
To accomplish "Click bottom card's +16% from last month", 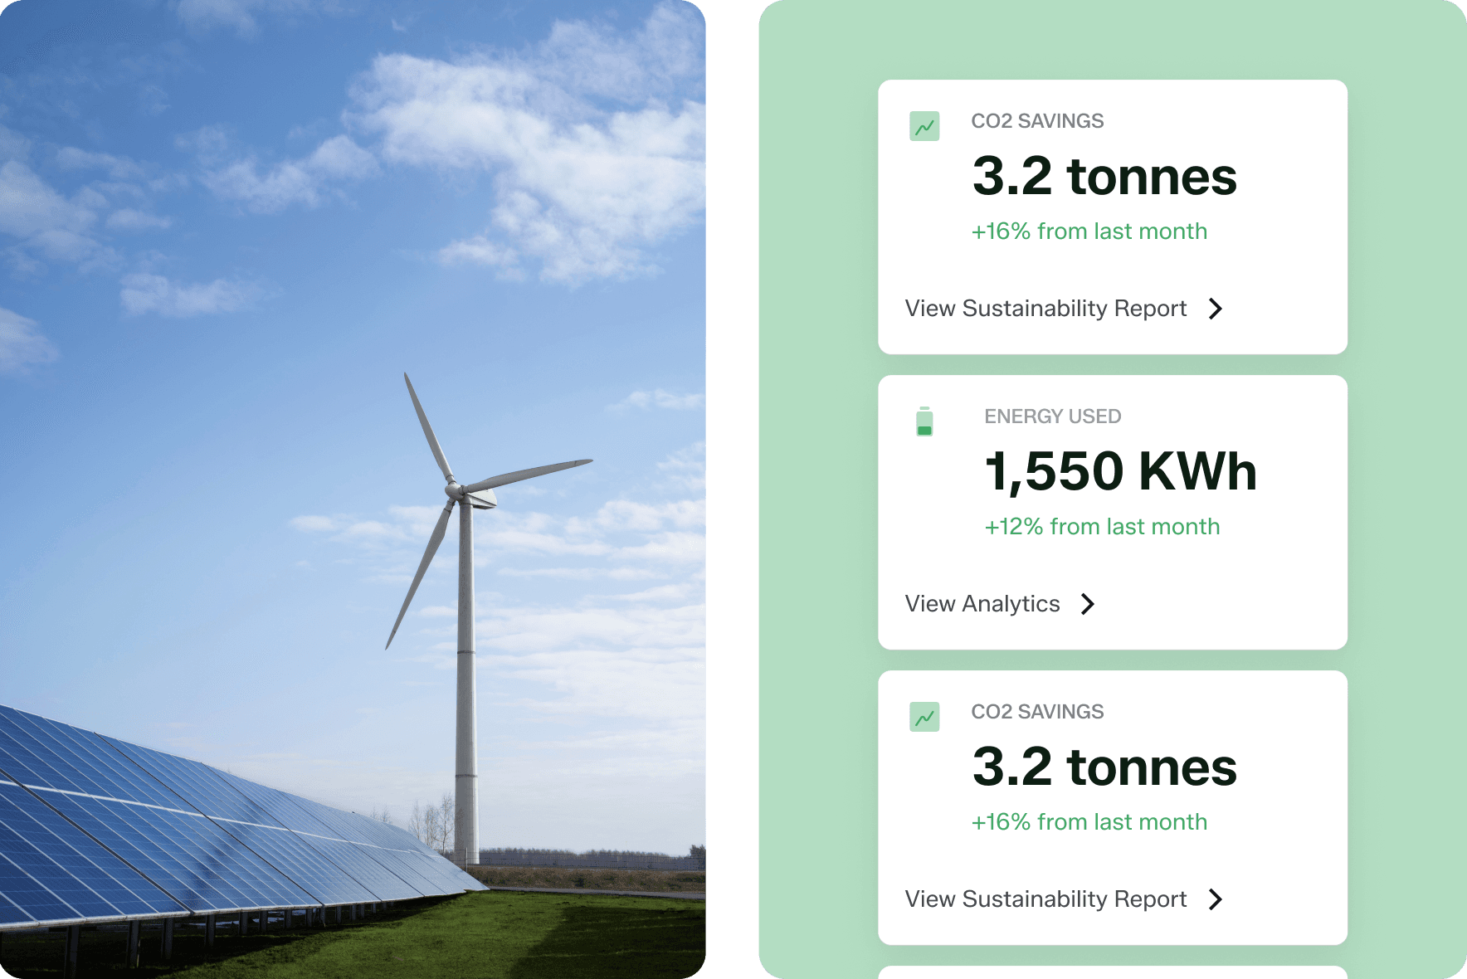I will click(1089, 822).
